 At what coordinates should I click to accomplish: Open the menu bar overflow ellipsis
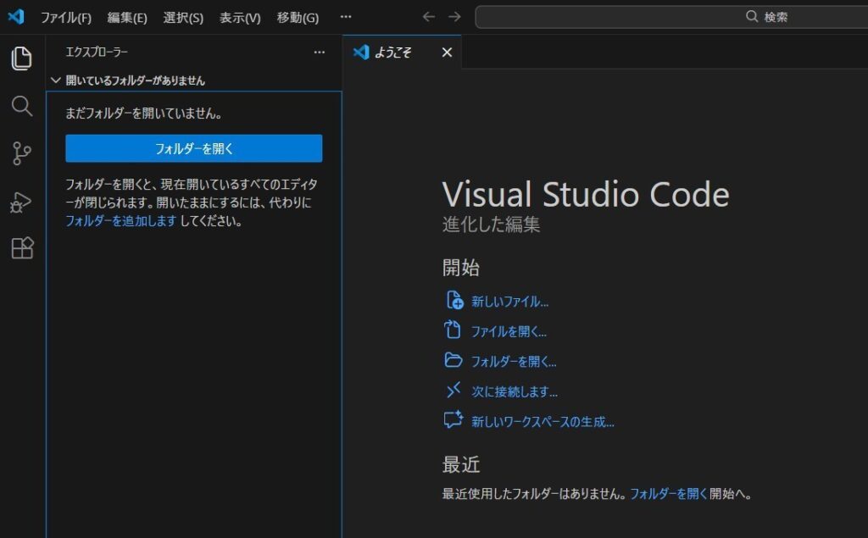tap(345, 16)
